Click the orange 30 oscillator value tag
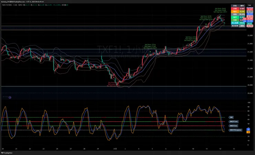This screenshot has height=155, width=255. click(248, 132)
